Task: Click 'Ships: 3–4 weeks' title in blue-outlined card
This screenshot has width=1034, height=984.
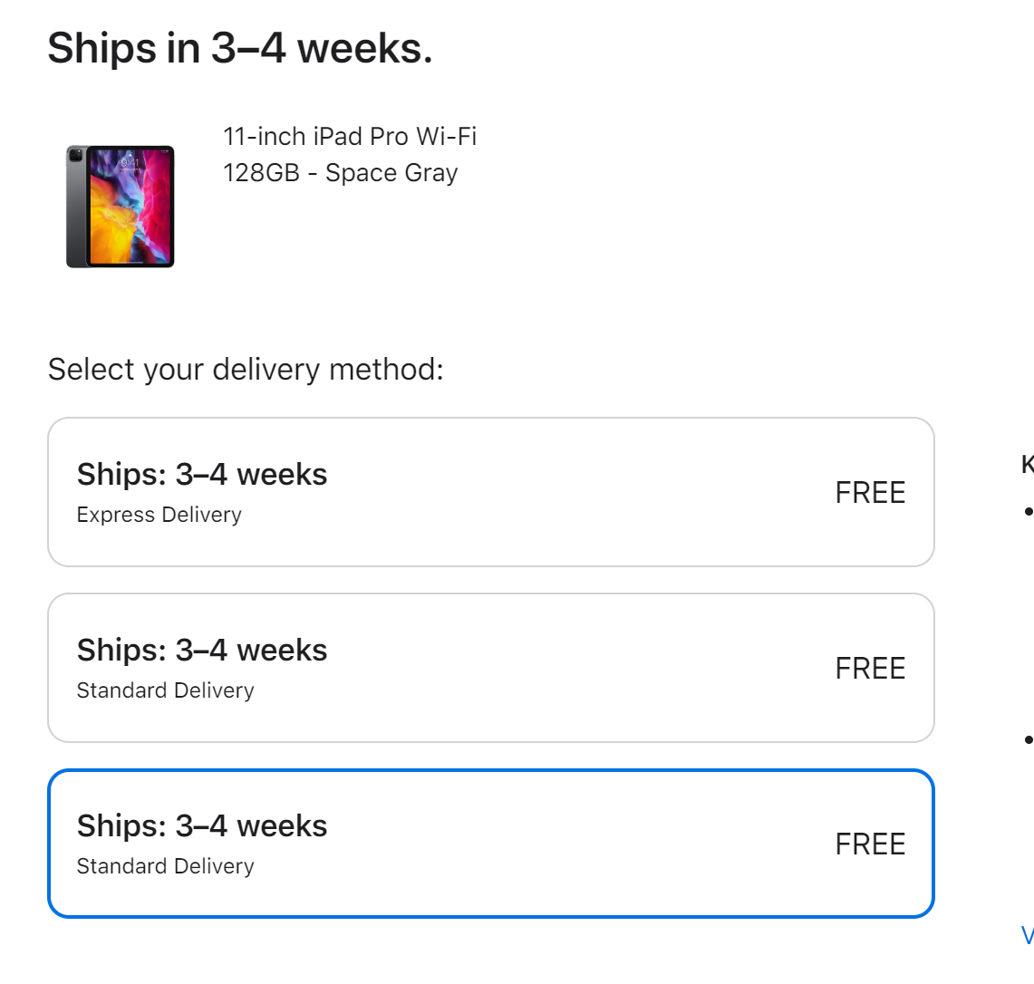Action: click(x=202, y=825)
